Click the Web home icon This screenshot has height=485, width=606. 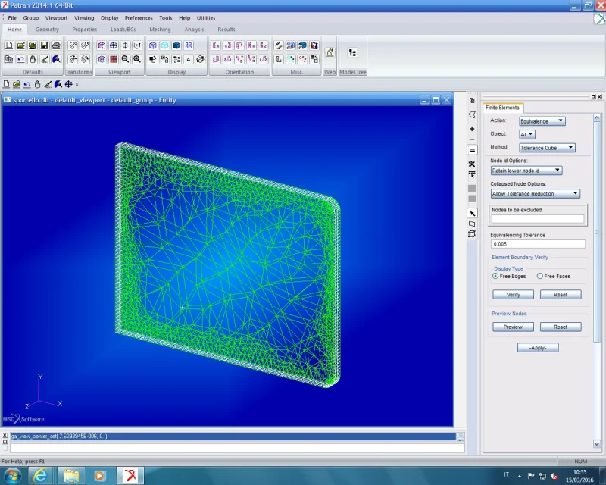pos(330,53)
